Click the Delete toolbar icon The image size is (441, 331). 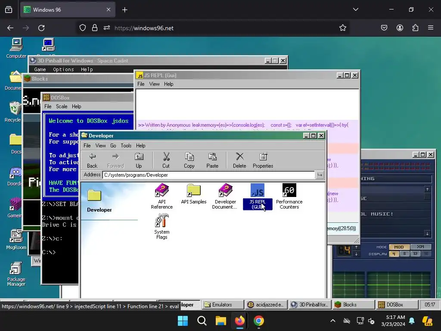239,160
